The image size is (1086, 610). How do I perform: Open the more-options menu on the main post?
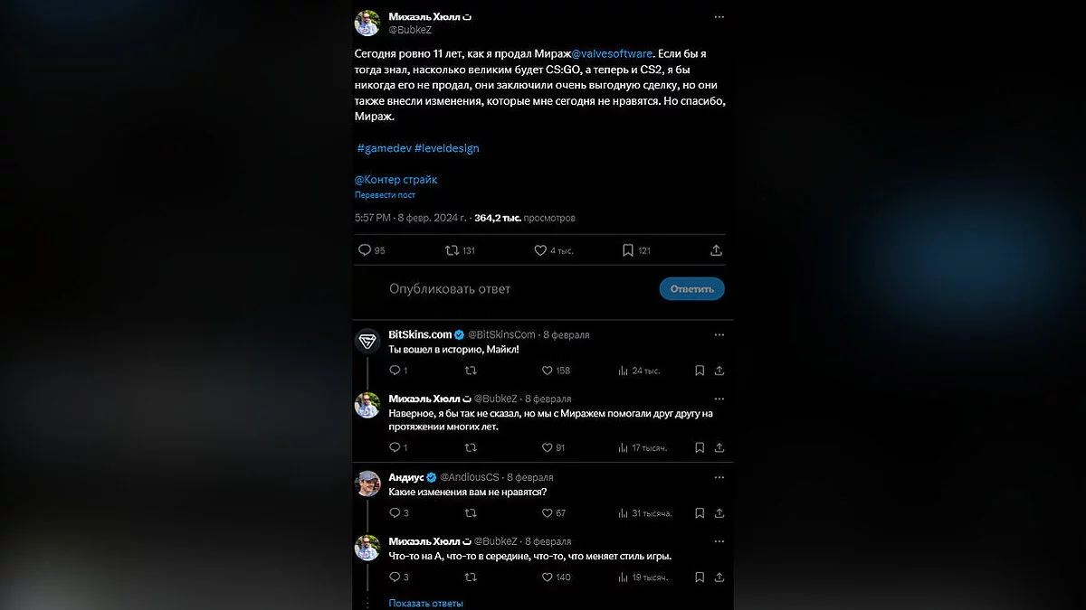719,17
